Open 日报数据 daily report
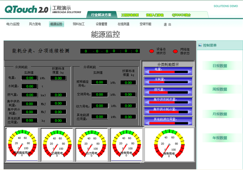 (x=220, y=66)
